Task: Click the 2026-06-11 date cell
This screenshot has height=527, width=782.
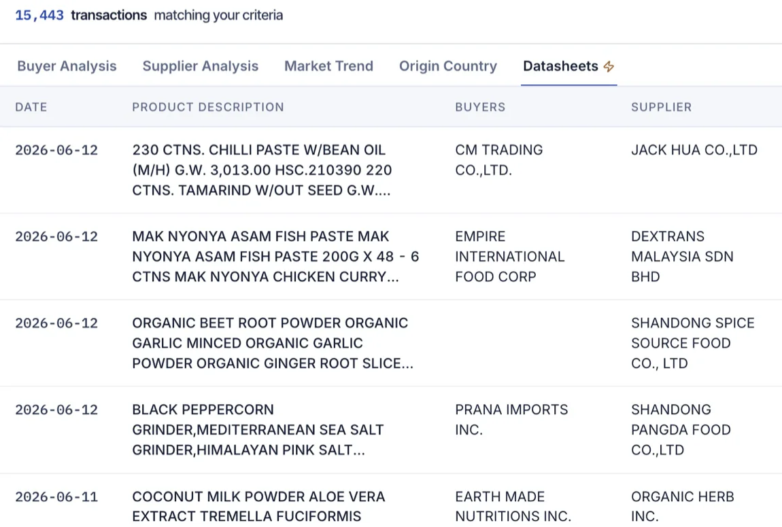Action: (x=56, y=496)
